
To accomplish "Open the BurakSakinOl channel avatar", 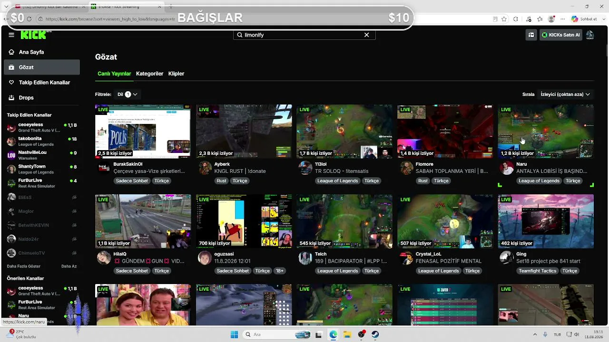I will (104, 168).
